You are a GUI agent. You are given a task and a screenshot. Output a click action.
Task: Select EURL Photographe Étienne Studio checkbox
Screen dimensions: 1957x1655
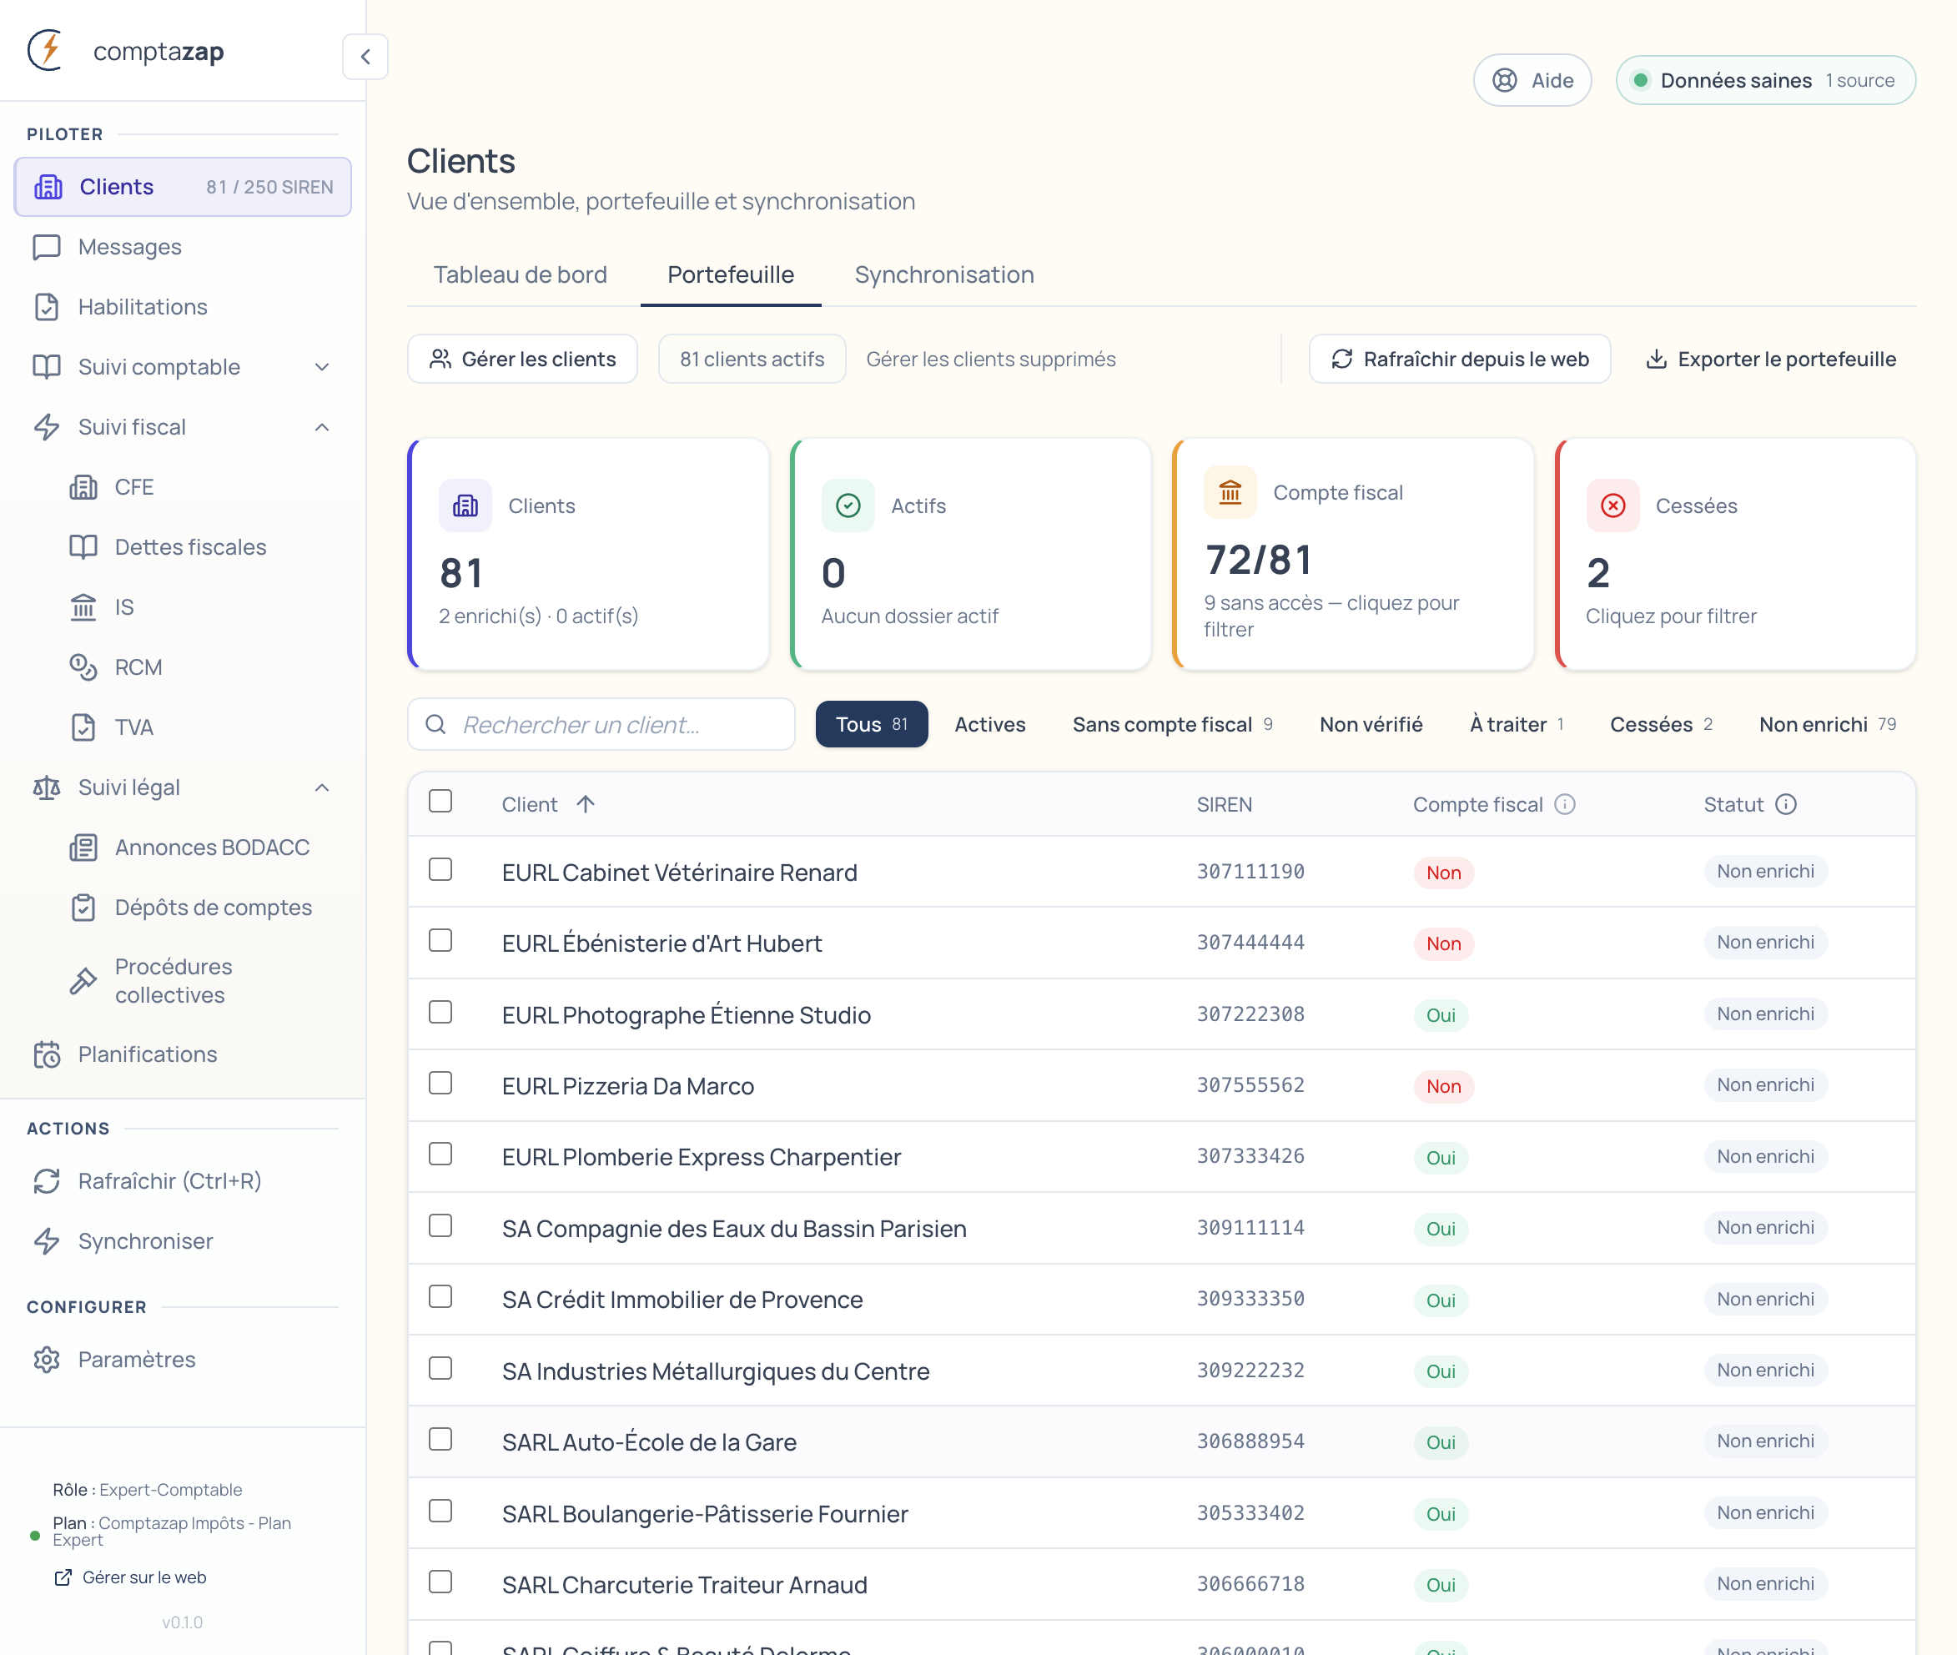[x=440, y=1011]
